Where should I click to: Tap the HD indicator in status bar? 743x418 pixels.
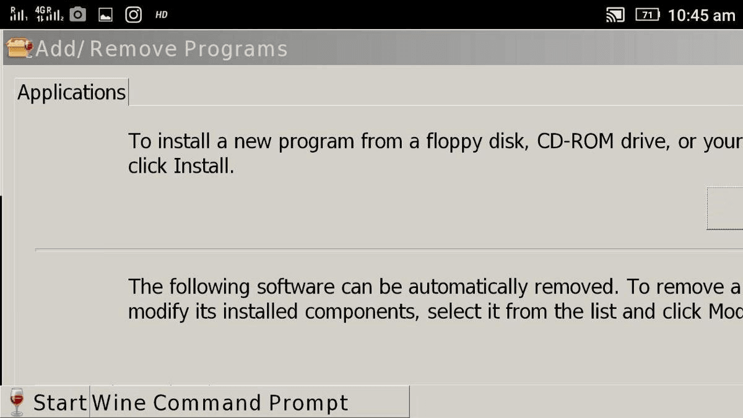click(162, 15)
